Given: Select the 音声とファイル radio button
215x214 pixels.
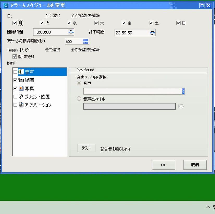Looking at the screenshot, I should click(79, 99).
